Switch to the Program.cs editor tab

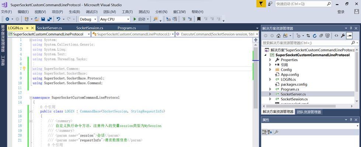tap(126, 28)
